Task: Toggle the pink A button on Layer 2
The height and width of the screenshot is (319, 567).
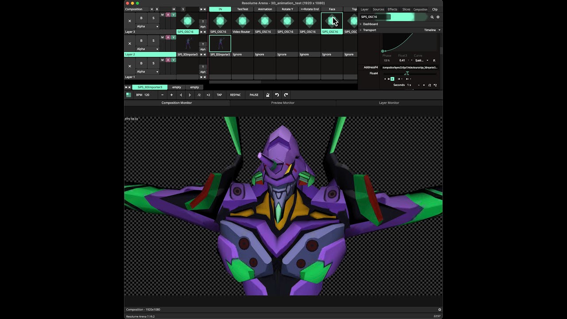Action: pos(168,37)
